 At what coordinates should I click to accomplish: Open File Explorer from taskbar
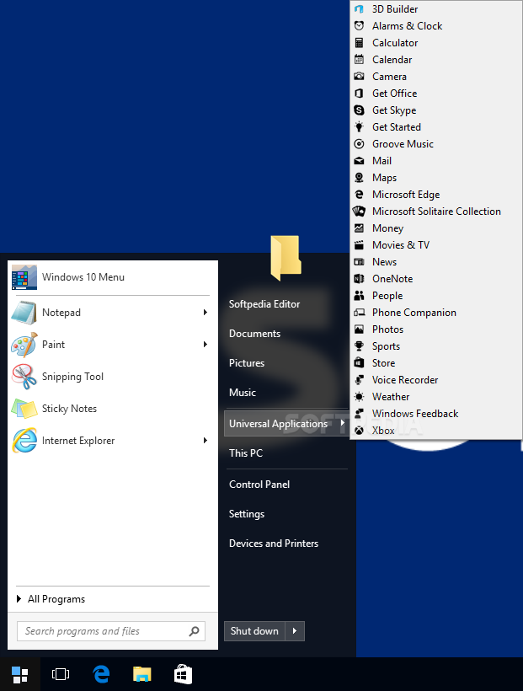coord(141,674)
